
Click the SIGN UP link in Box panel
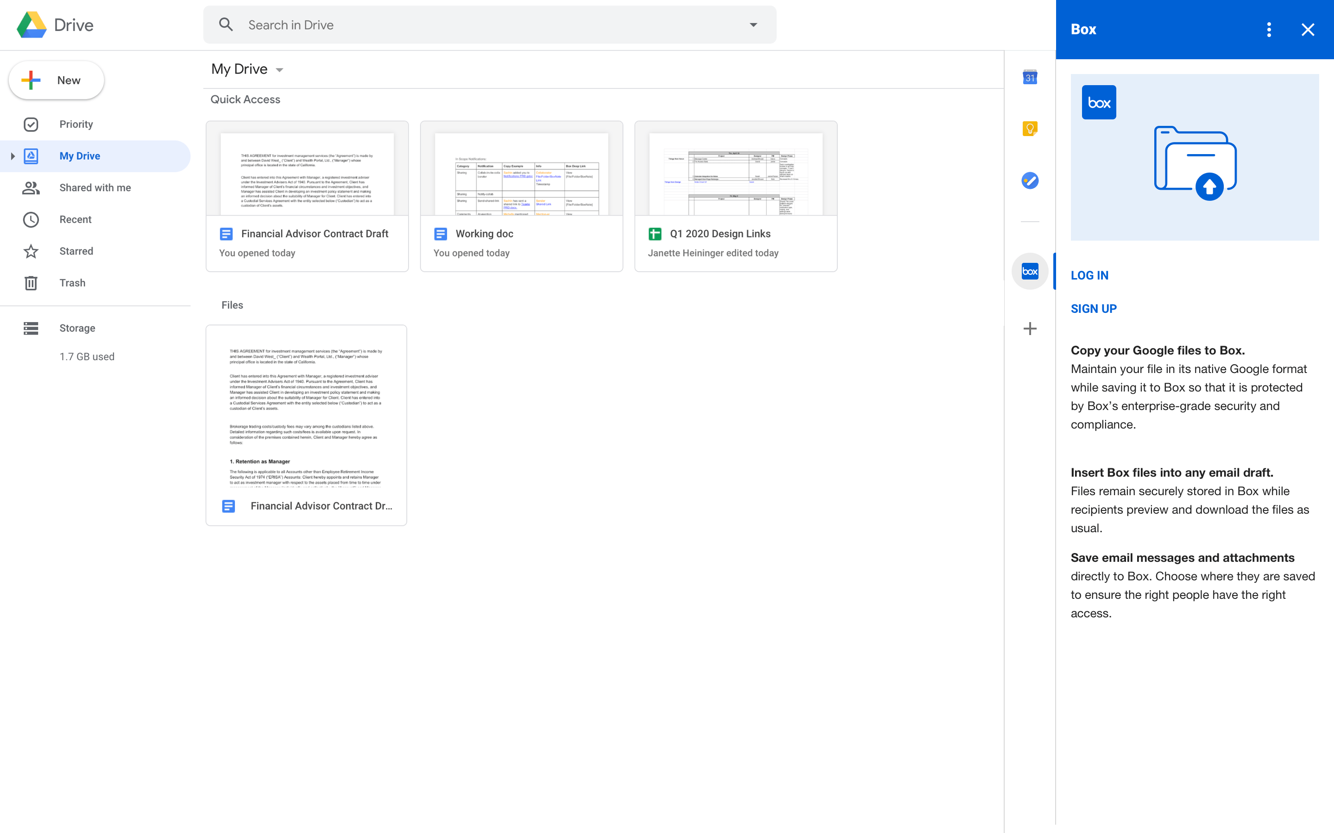(x=1094, y=309)
